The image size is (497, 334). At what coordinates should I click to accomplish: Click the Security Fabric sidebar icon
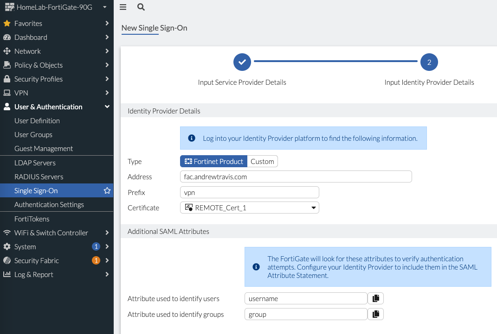[x=6, y=260]
